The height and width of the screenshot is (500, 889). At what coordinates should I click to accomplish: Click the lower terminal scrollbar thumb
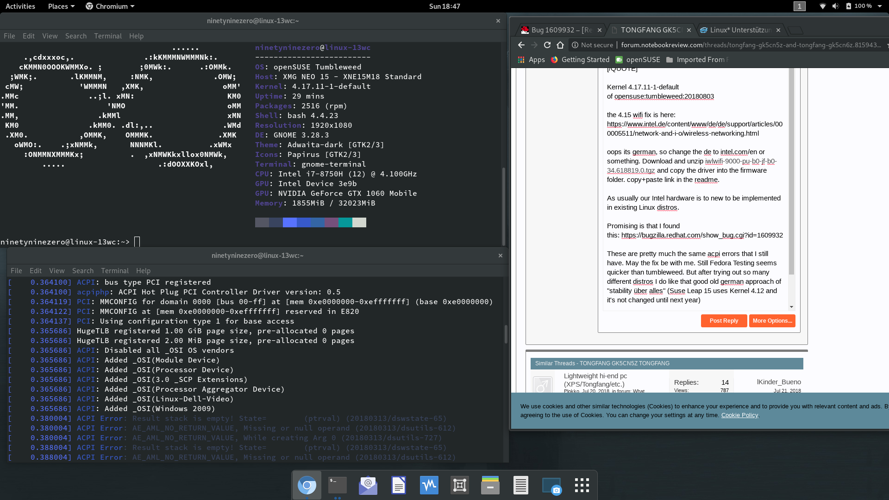tap(506, 334)
